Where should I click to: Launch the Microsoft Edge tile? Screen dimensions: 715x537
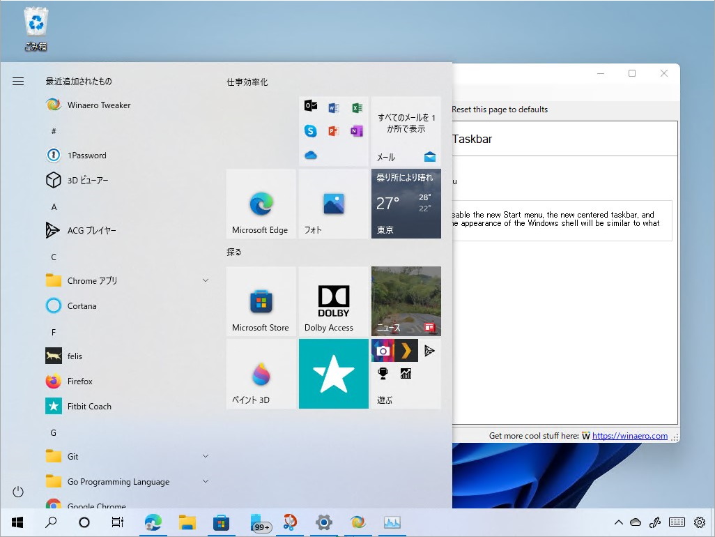pyautogui.click(x=261, y=203)
